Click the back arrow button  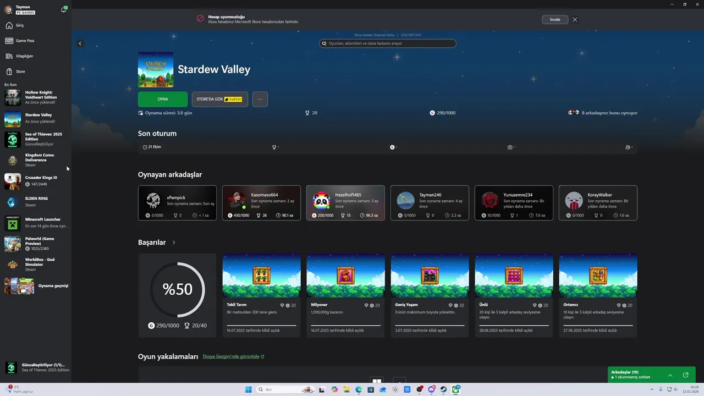pos(80,43)
